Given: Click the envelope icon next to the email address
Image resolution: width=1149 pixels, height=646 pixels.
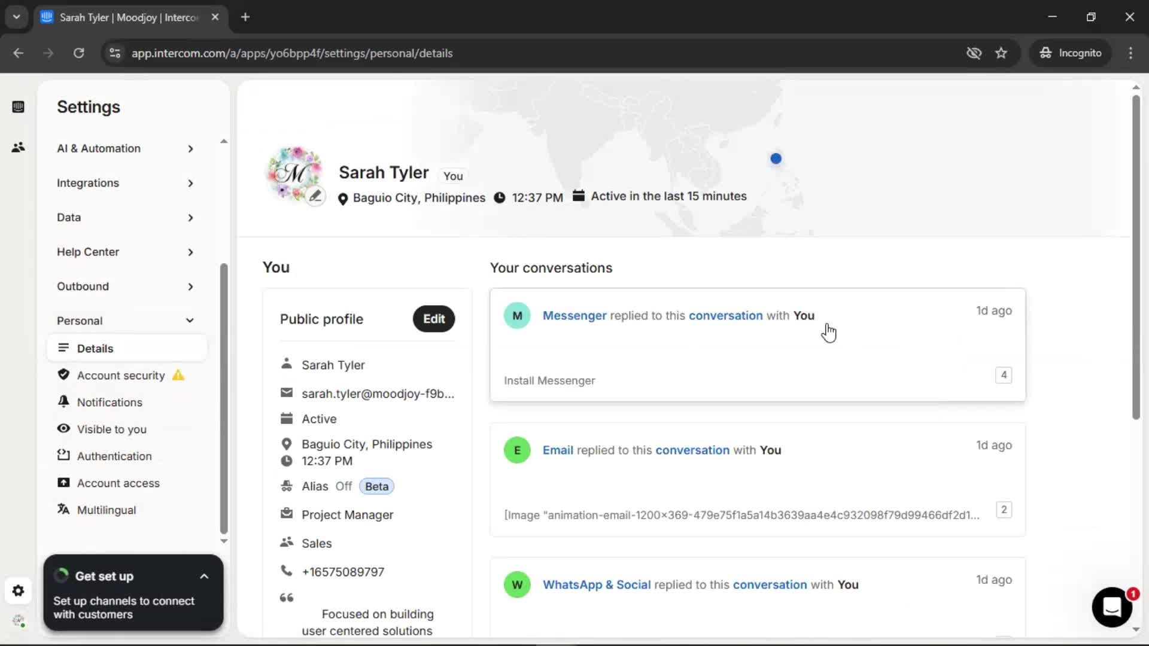Looking at the screenshot, I should [x=287, y=393].
